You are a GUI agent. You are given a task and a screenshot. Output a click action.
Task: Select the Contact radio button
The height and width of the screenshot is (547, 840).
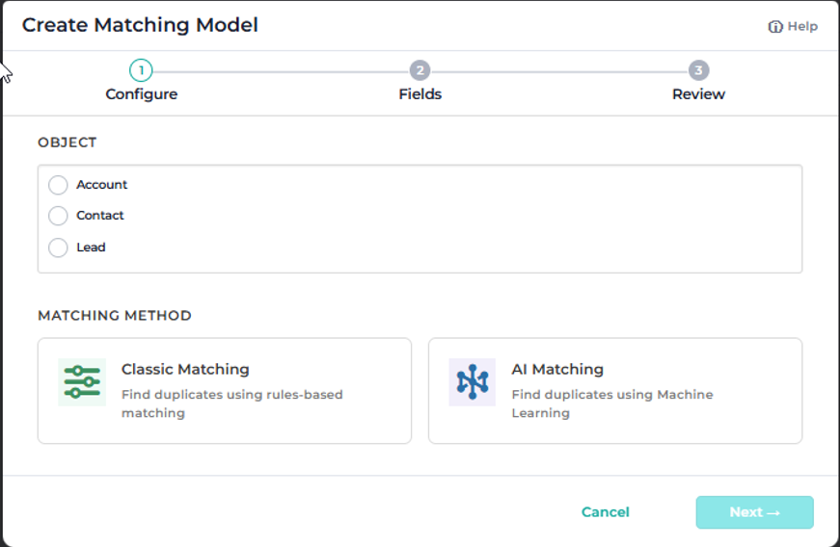click(58, 216)
